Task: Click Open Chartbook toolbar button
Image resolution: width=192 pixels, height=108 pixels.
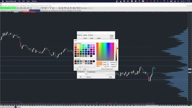Action: [x=21, y=8]
